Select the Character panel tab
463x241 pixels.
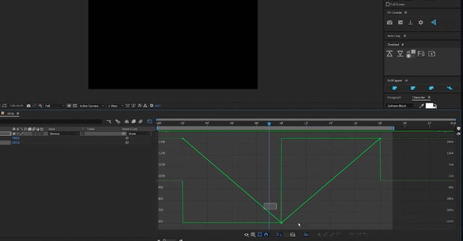pos(419,97)
